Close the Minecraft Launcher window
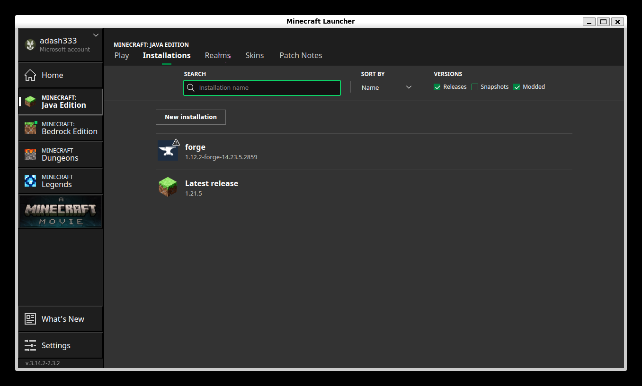The image size is (642, 386). 617,22
